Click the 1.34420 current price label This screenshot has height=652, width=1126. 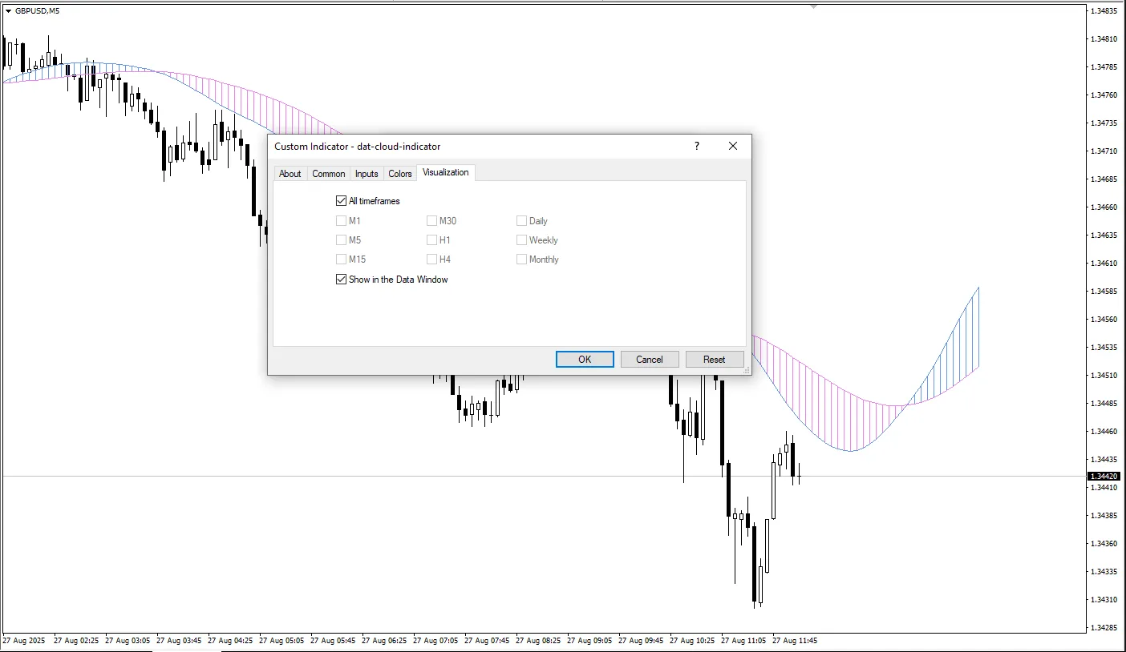(1103, 476)
